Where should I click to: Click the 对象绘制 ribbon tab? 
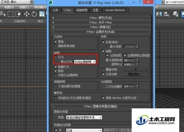coord(20,21)
